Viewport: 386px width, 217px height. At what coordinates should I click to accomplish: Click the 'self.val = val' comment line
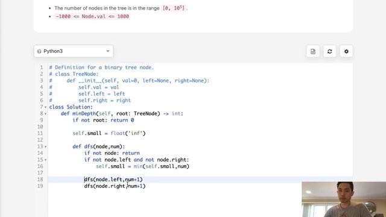(99, 87)
